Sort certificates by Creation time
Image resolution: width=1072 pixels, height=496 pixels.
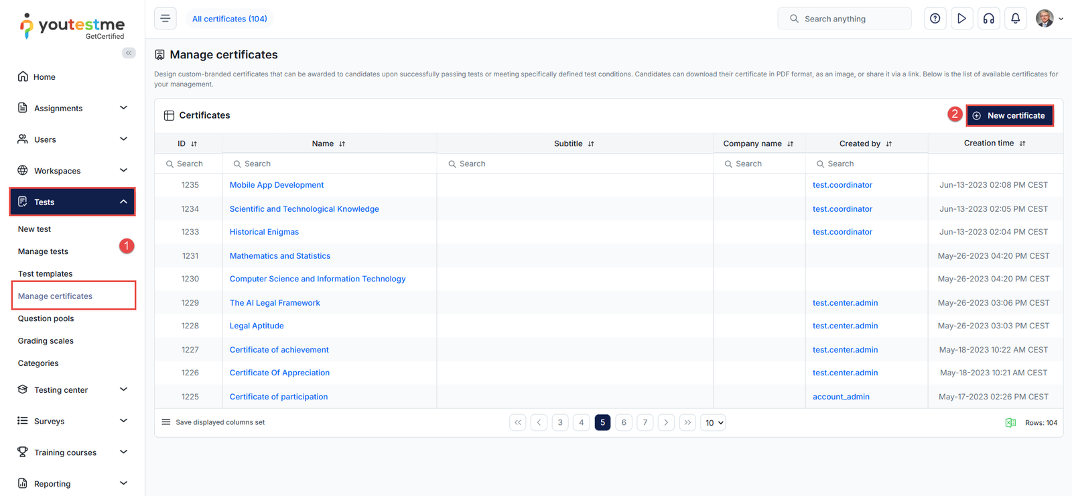1022,143
